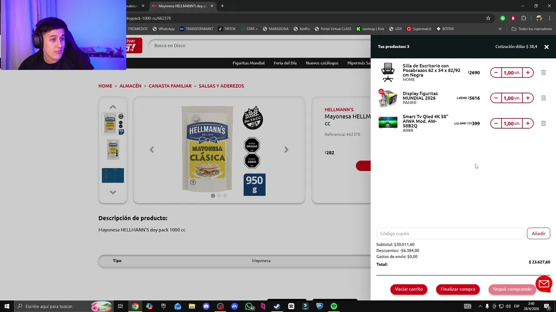Select the second mayonnaise thumbnail
Image resolution: width=556 pixels, height=312 pixels.
click(x=113, y=150)
